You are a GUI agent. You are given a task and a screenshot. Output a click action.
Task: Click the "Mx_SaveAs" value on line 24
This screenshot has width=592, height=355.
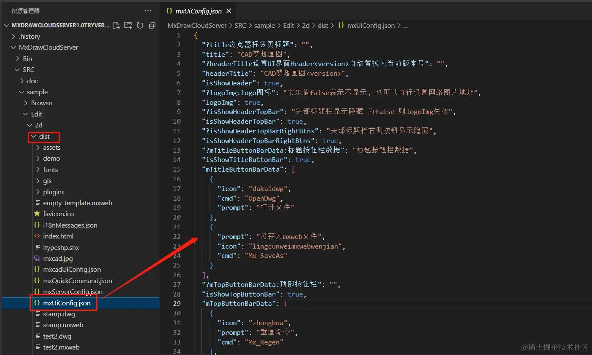266,256
